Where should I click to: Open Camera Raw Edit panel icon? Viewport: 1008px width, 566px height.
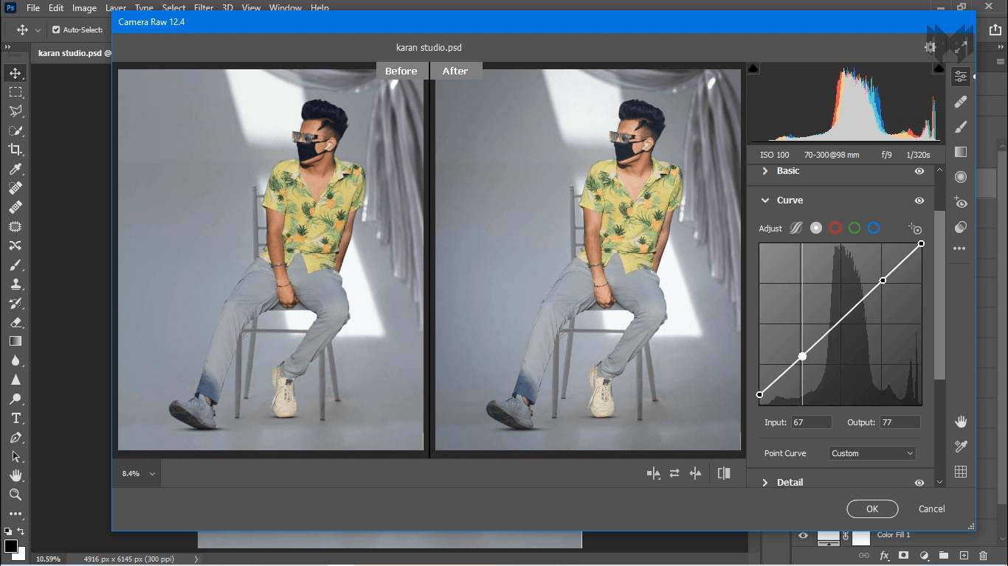[960, 76]
